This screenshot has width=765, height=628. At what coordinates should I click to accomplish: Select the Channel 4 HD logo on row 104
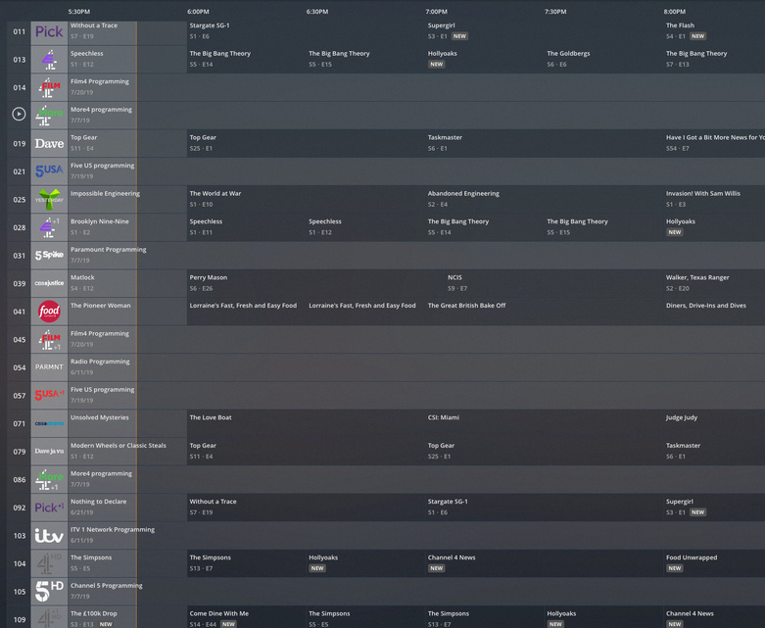coord(49,563)
